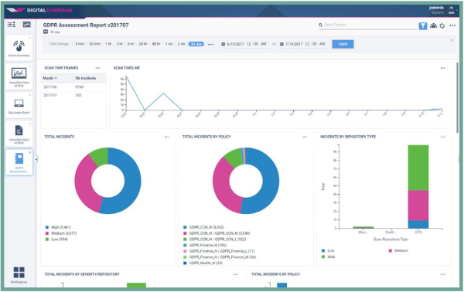Click the Apply button
The image size is (464, 292).
click(343, 44)
